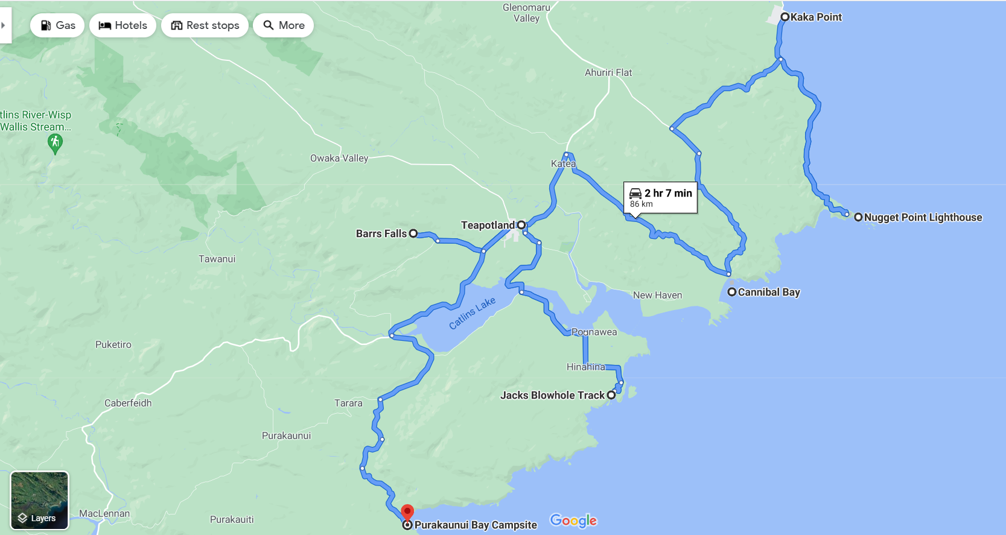
Task: Select the New Haven place label
Action: (x=658, y=295)
